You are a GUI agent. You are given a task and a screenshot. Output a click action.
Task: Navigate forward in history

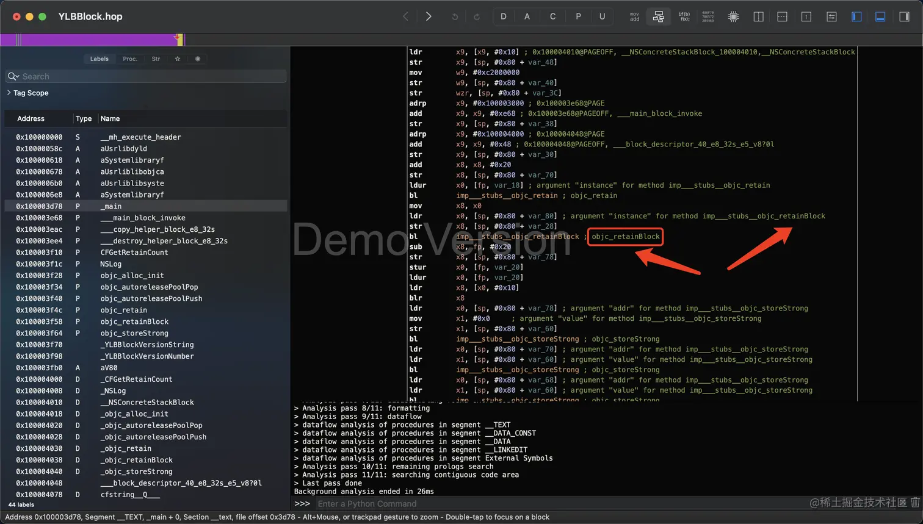[429, 16]
